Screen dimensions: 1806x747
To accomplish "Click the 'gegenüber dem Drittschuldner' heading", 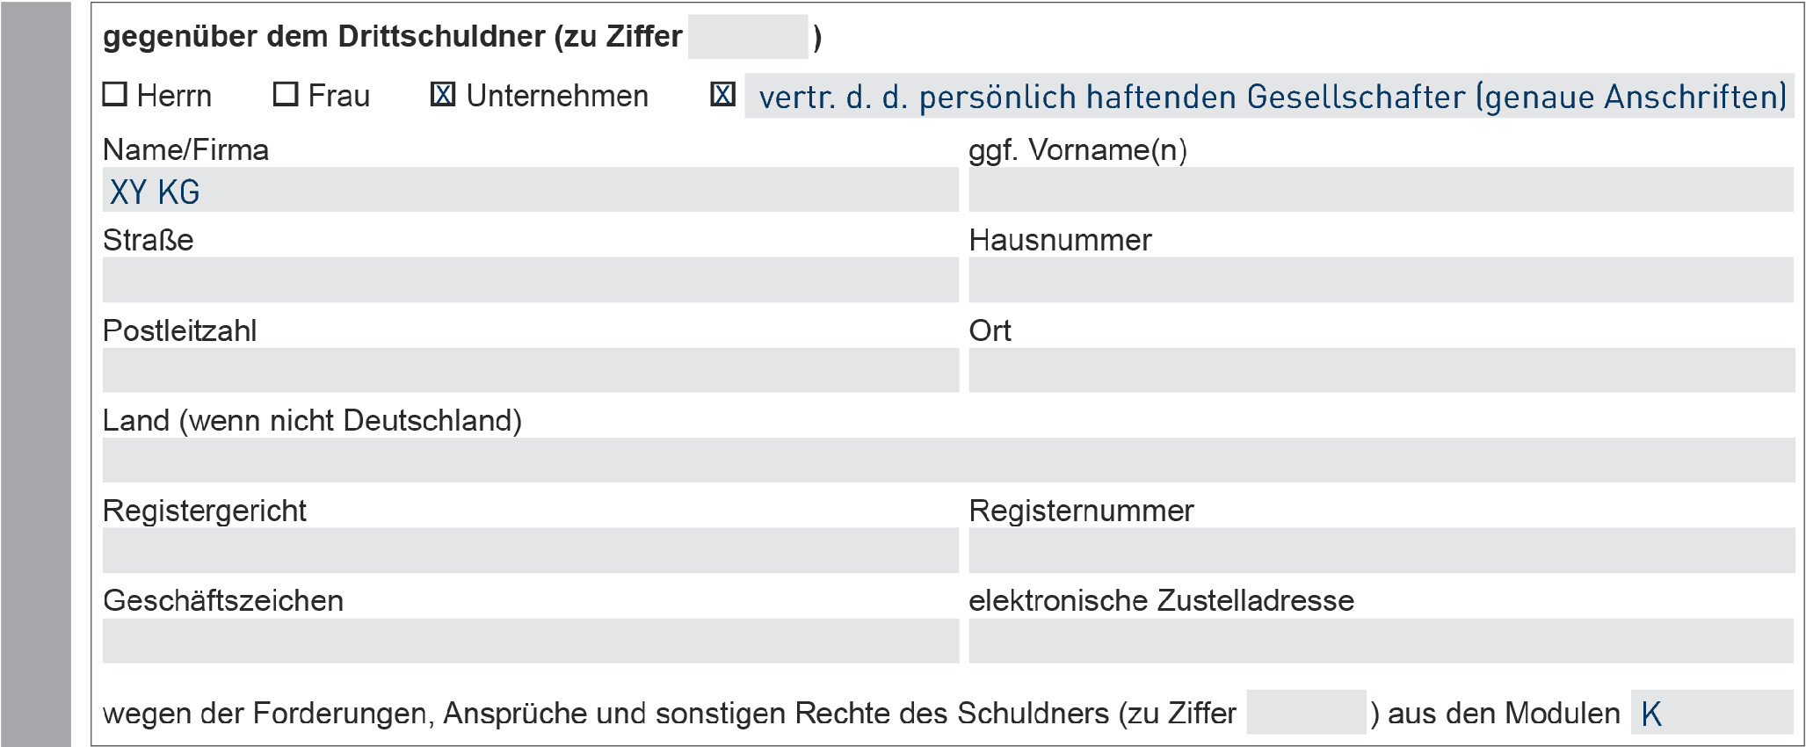I will pyautogui.click(x=392, y=37).
